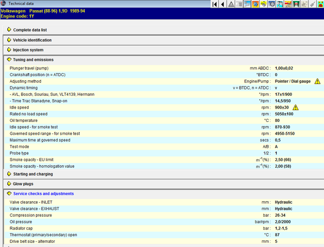Click warning icon beside Pointer / Dial gauge
This screenshot has width=324, height=247.
pyautogui.click(x=317, y=81)
